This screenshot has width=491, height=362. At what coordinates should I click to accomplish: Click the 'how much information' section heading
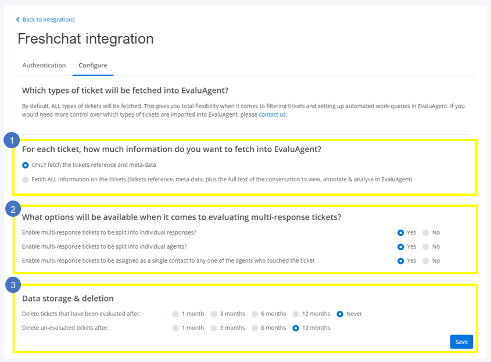(171, 149)
